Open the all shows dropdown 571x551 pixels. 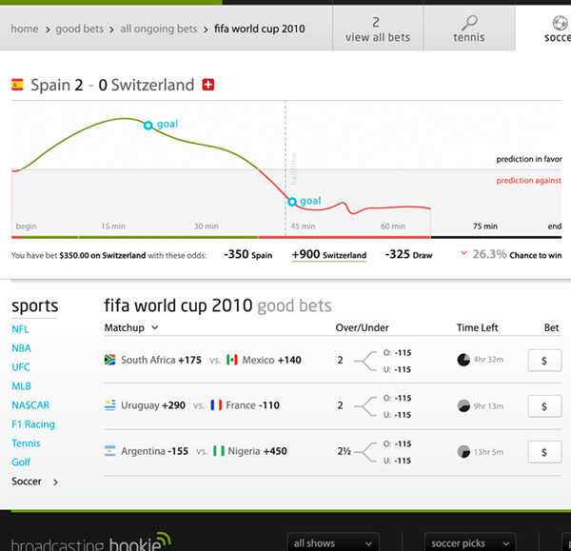click(333, 543)
